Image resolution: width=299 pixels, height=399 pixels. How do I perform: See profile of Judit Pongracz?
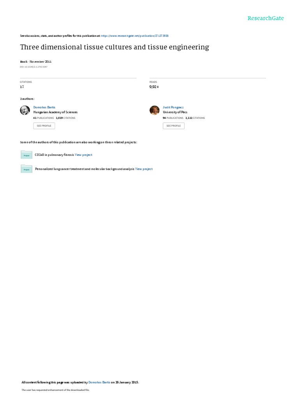[x=174, y=126]
